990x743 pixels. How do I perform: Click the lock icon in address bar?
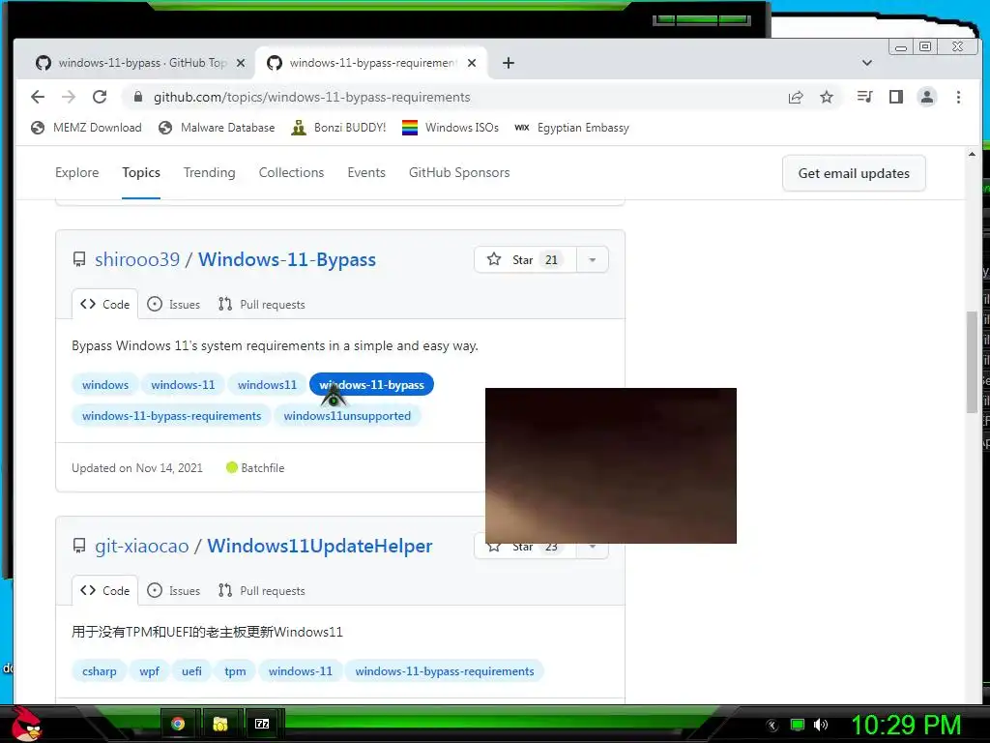[137, 97]
